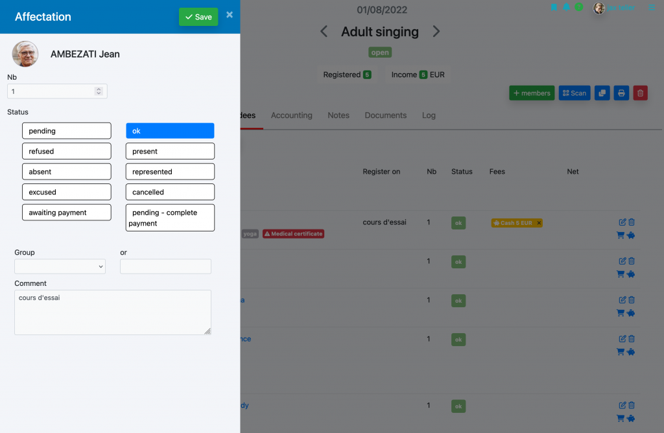
Task: Delete the cours d'essai attendee row
Action: point(632,222)
